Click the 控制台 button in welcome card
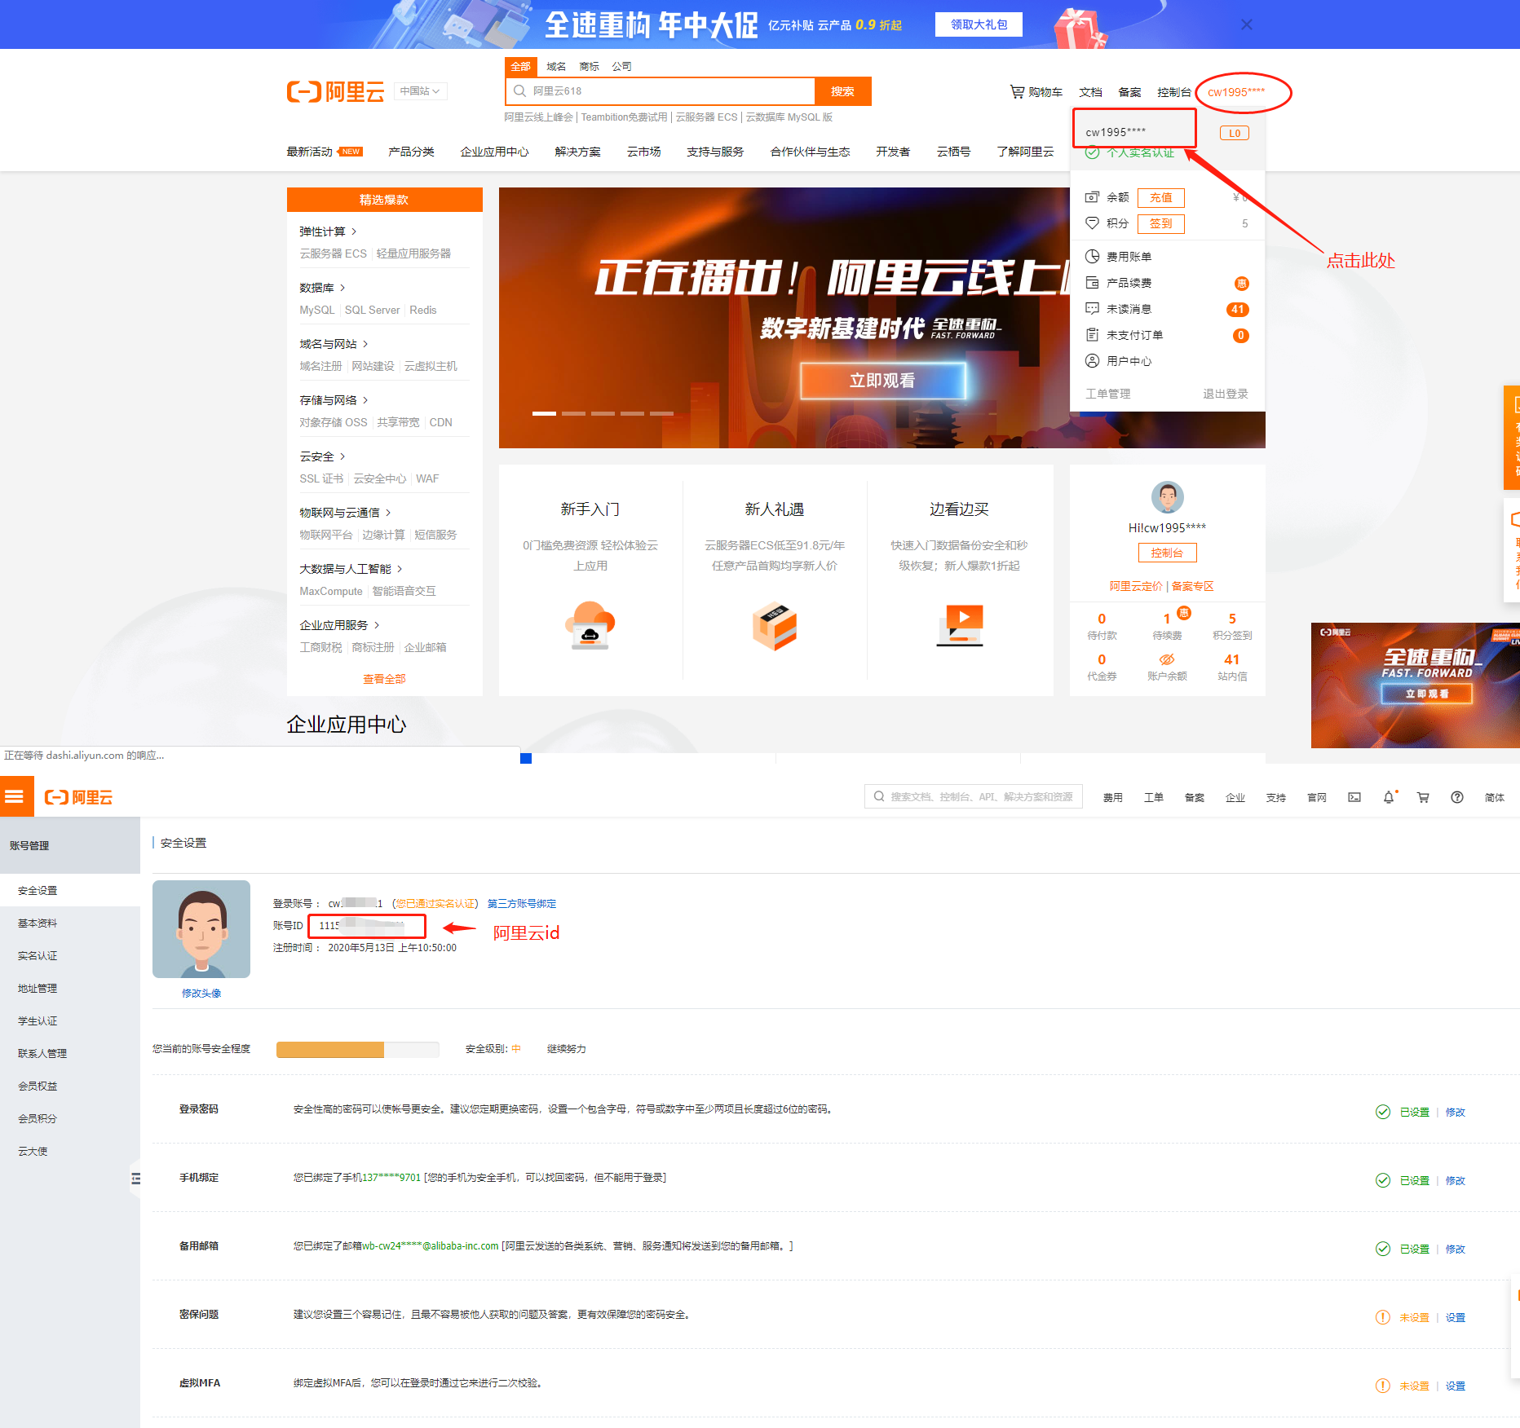The image size is (1520, 1428). (x=1167, y=553)
